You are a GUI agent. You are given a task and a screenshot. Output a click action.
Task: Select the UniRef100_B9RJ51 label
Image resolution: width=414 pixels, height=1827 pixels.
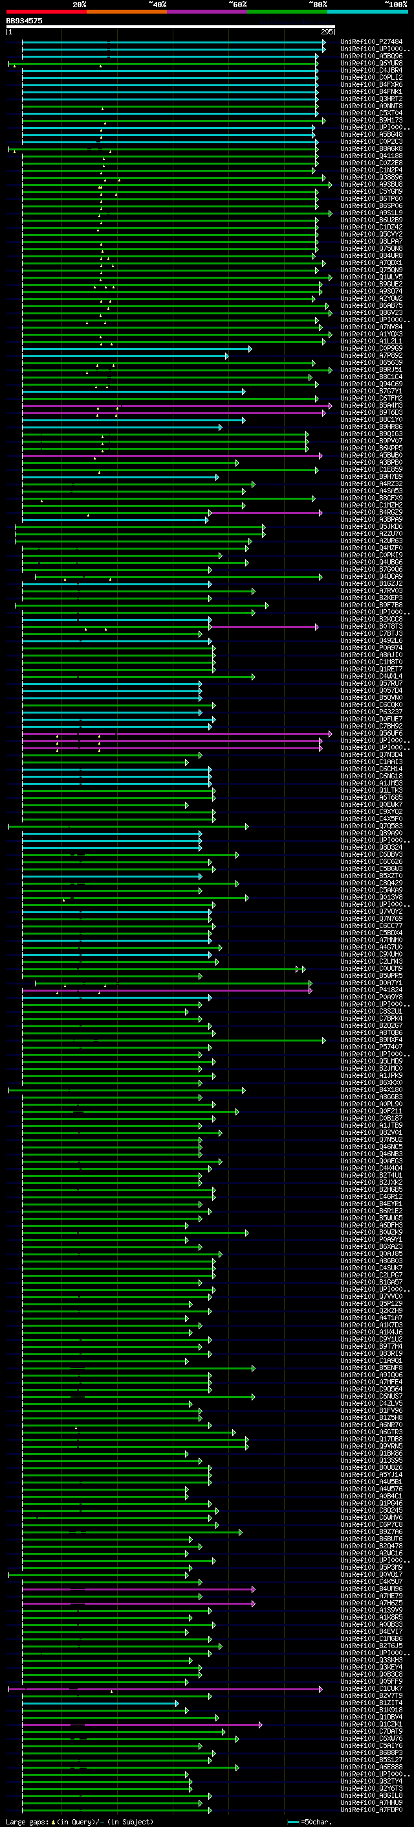coord(371,369)
